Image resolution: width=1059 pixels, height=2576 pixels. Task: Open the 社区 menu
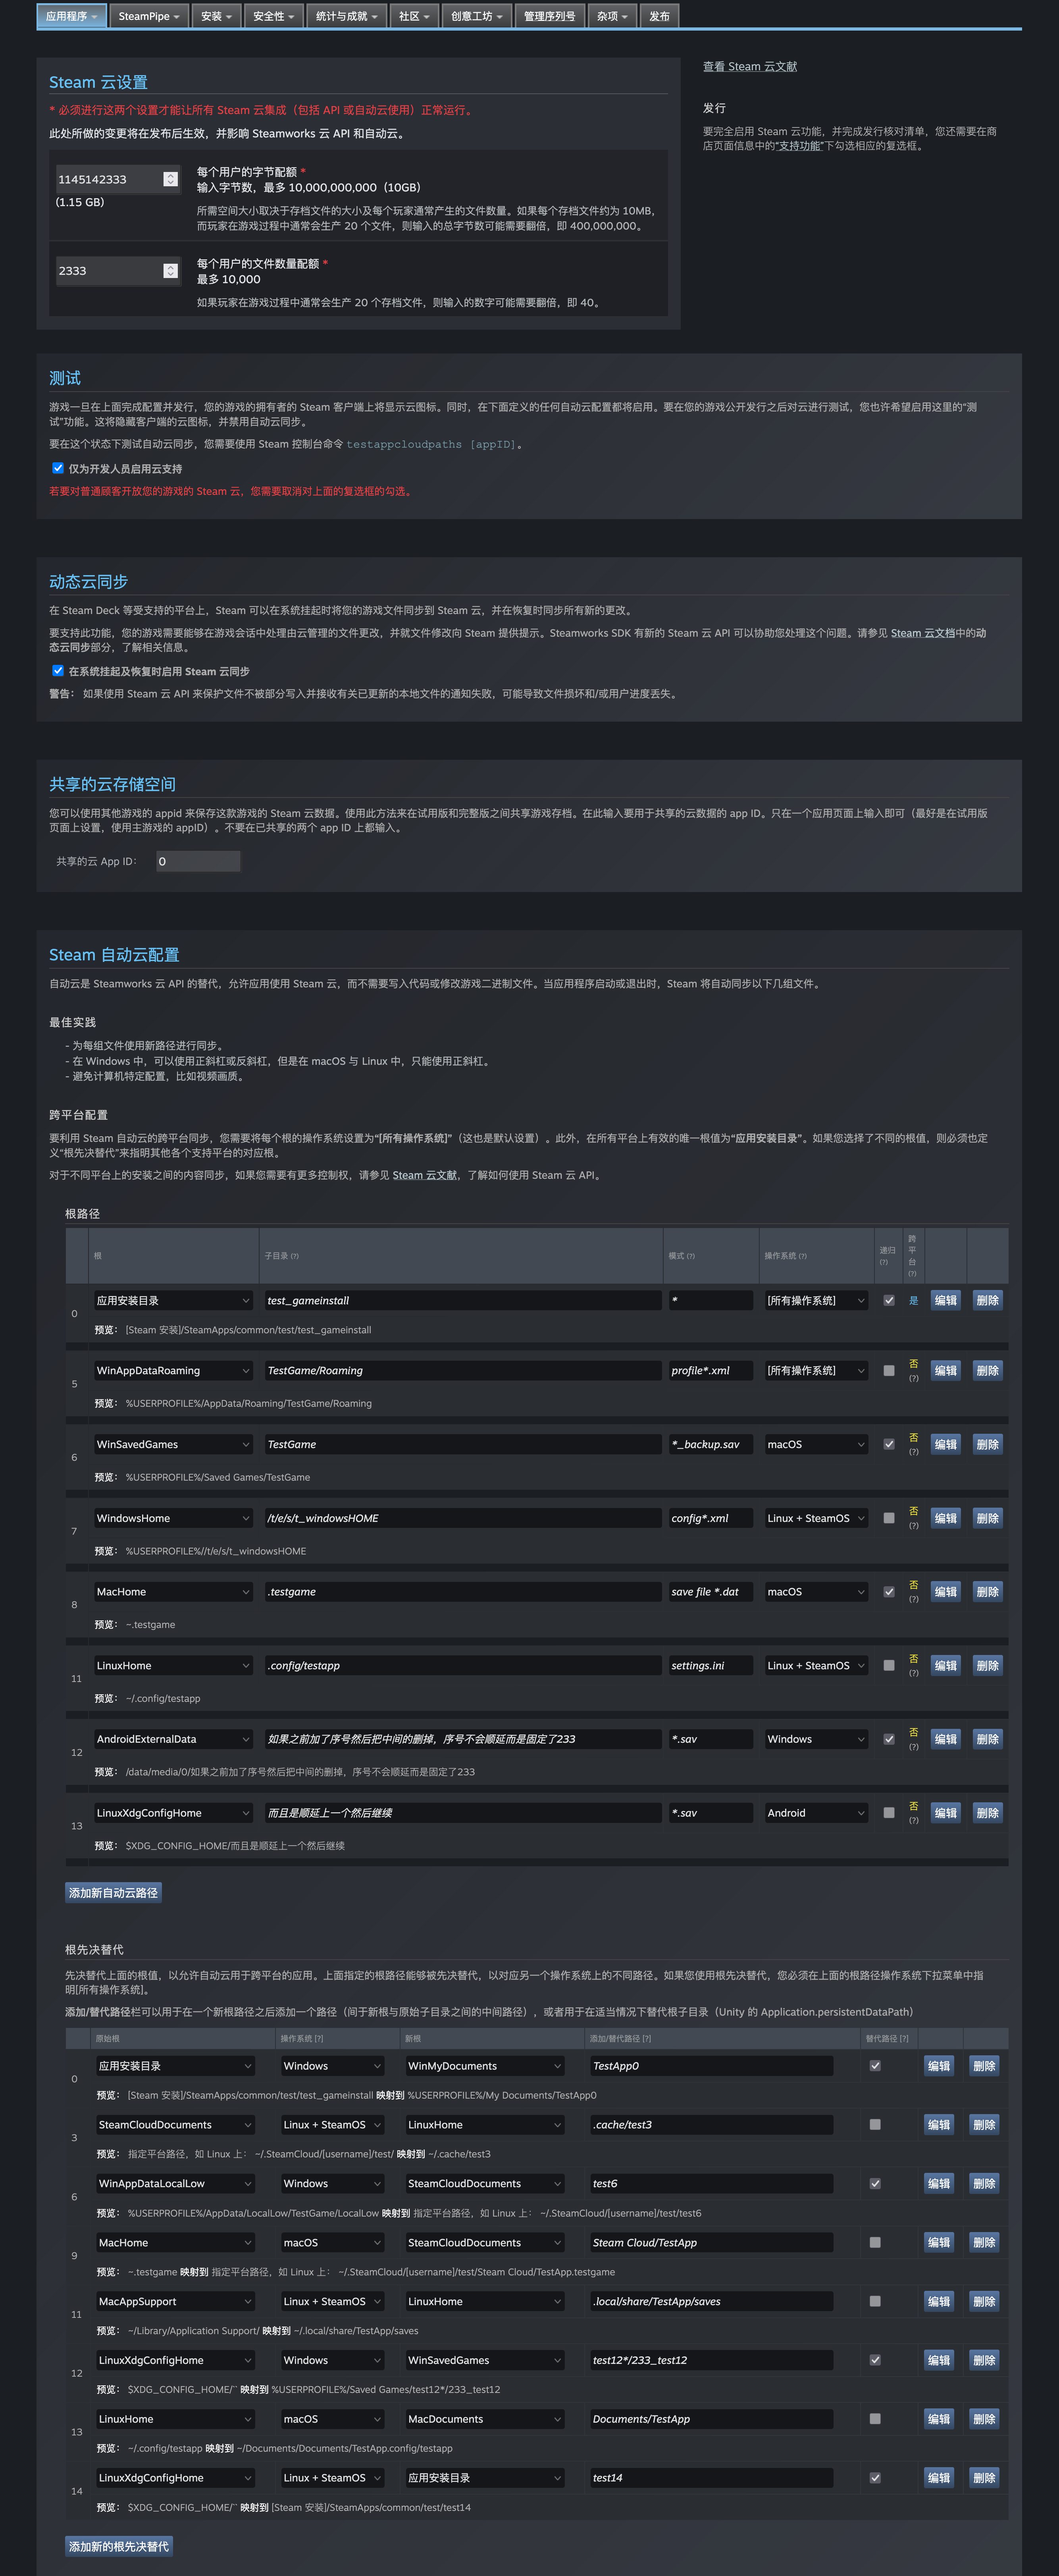coord(414,16)
